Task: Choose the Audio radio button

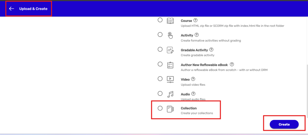Action: (160, 93)
